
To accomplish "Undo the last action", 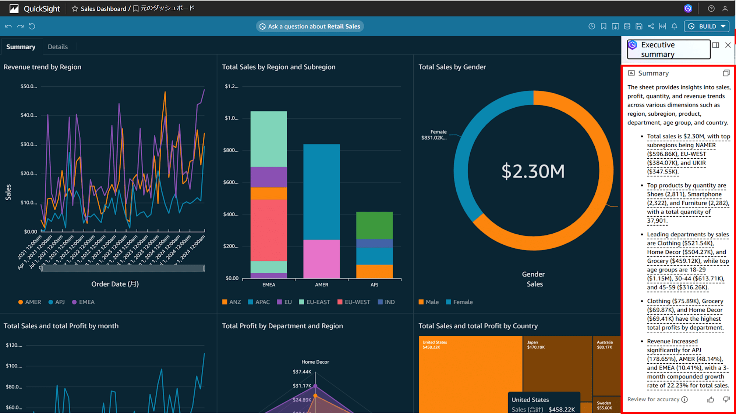I will [8, 26].
